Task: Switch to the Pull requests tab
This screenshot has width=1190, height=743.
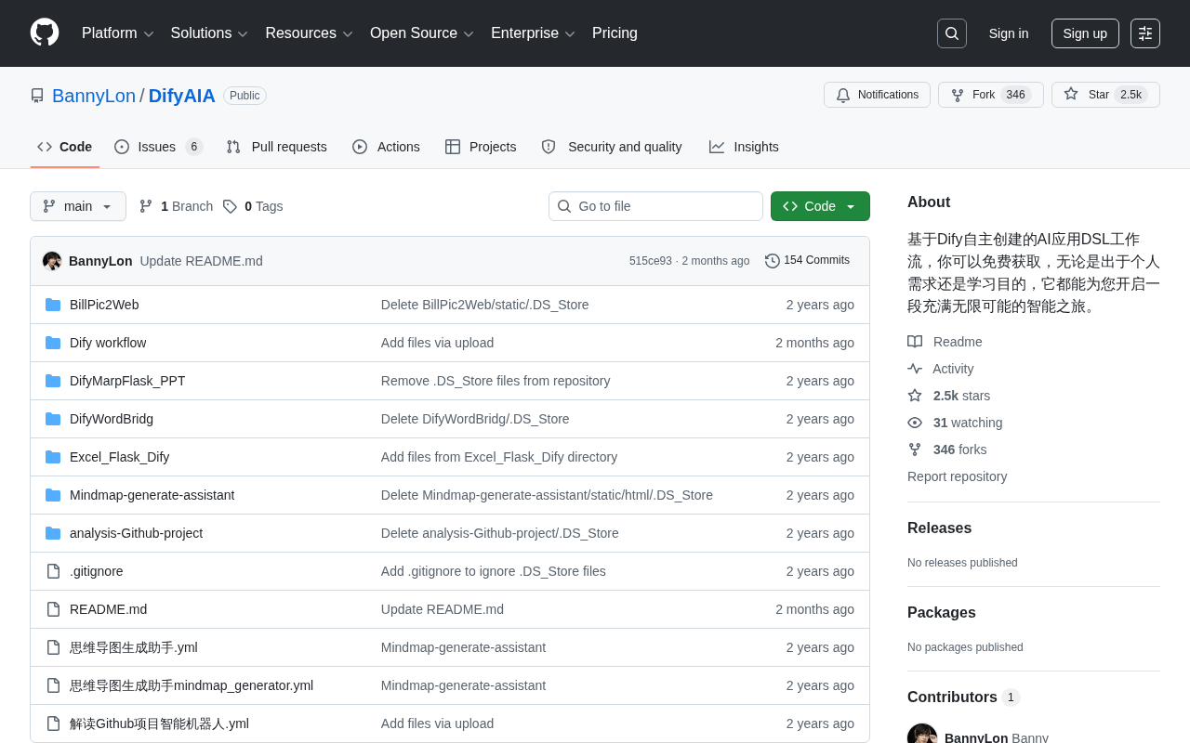Action: pos(276,147)
